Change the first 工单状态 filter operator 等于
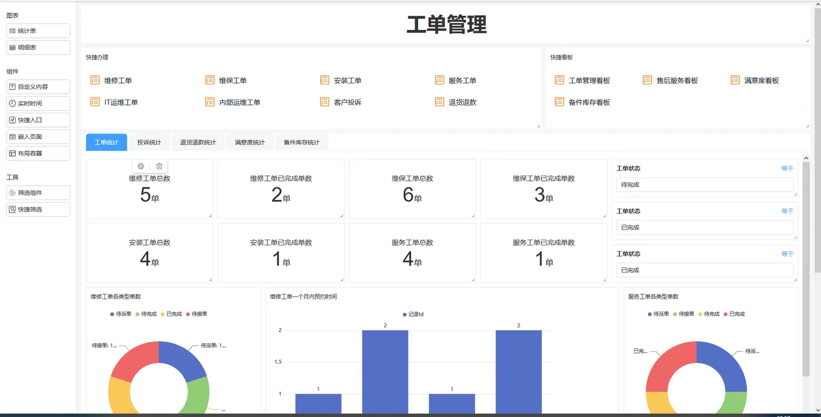The width and height of the screenshot is (821, 417). [x=787, y=168]
